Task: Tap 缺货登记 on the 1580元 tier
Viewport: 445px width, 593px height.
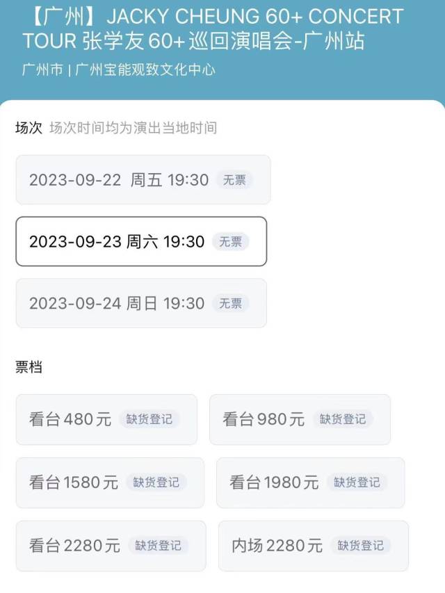Action: (156, 482)
